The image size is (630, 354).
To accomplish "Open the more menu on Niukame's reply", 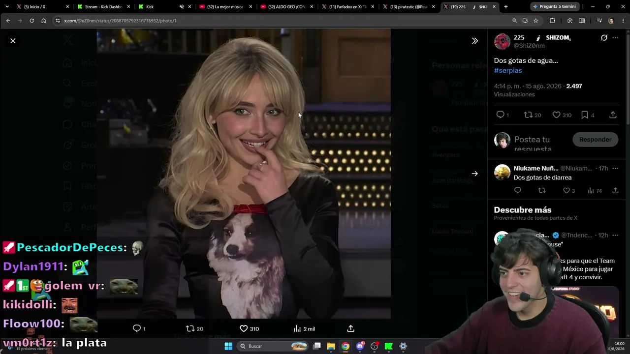I will (x=615, y=168).
